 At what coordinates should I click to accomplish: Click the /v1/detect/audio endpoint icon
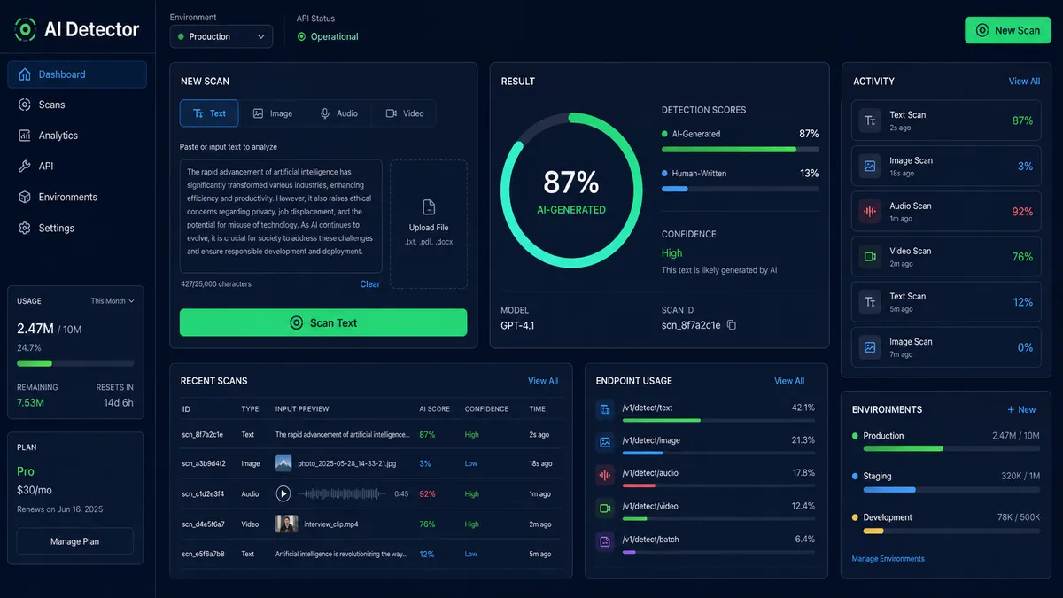point(605,475)
